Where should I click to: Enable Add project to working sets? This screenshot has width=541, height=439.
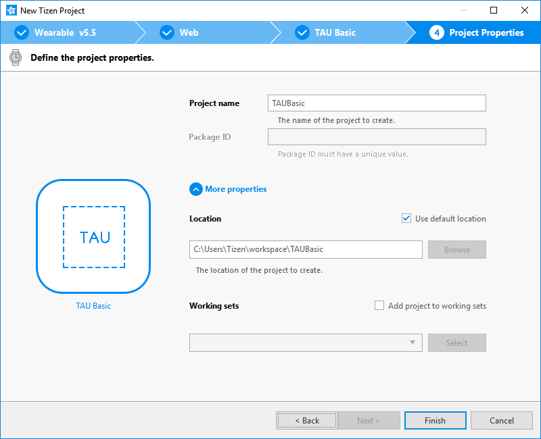379,305
